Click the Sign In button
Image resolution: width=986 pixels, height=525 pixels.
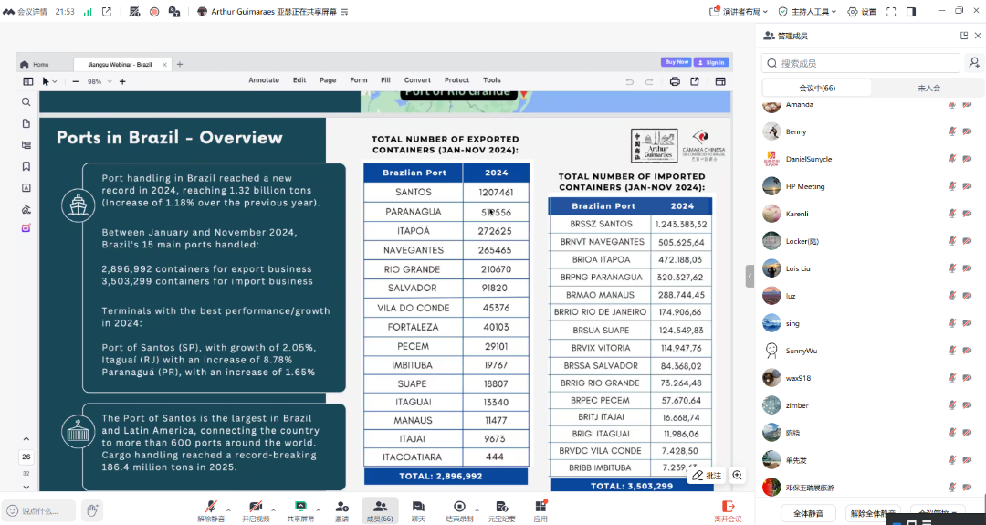click(711, 62)
